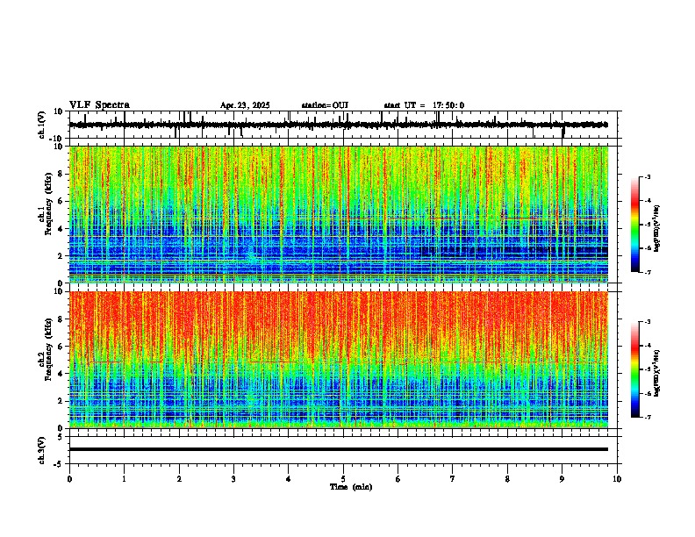
Task: Select the date text "Apr. 23, 2025"
Action: tap(245, 105)
